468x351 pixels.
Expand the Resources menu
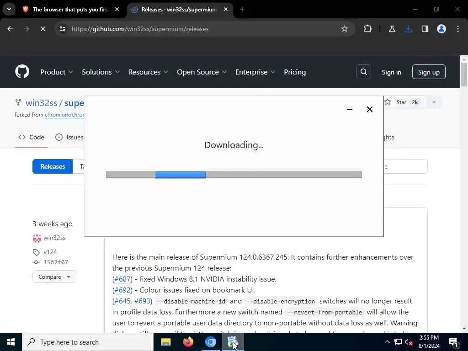coord(148,72)
